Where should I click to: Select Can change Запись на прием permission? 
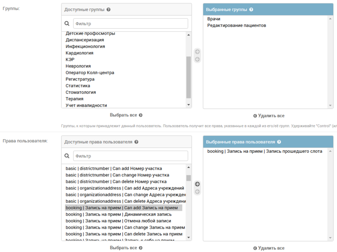[125, 228]
